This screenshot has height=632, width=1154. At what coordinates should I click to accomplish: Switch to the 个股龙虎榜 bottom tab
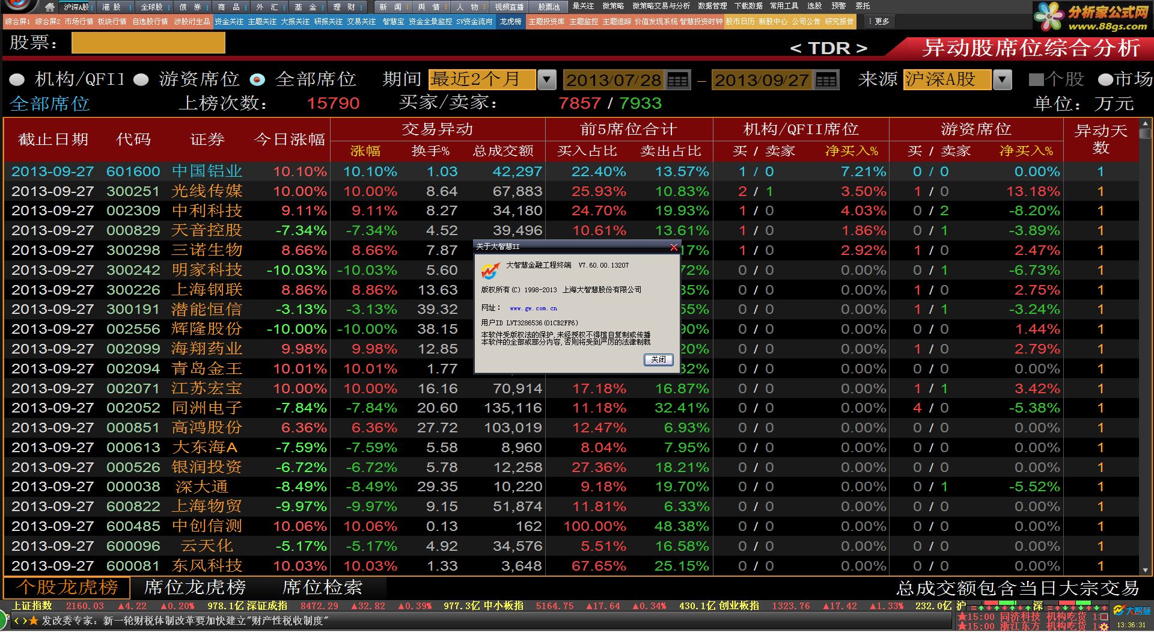point(67,587)
